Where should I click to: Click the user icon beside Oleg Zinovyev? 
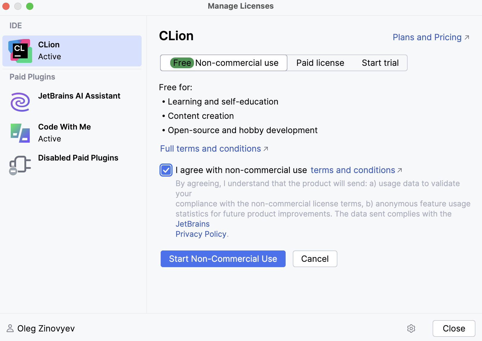coord(11,328)
